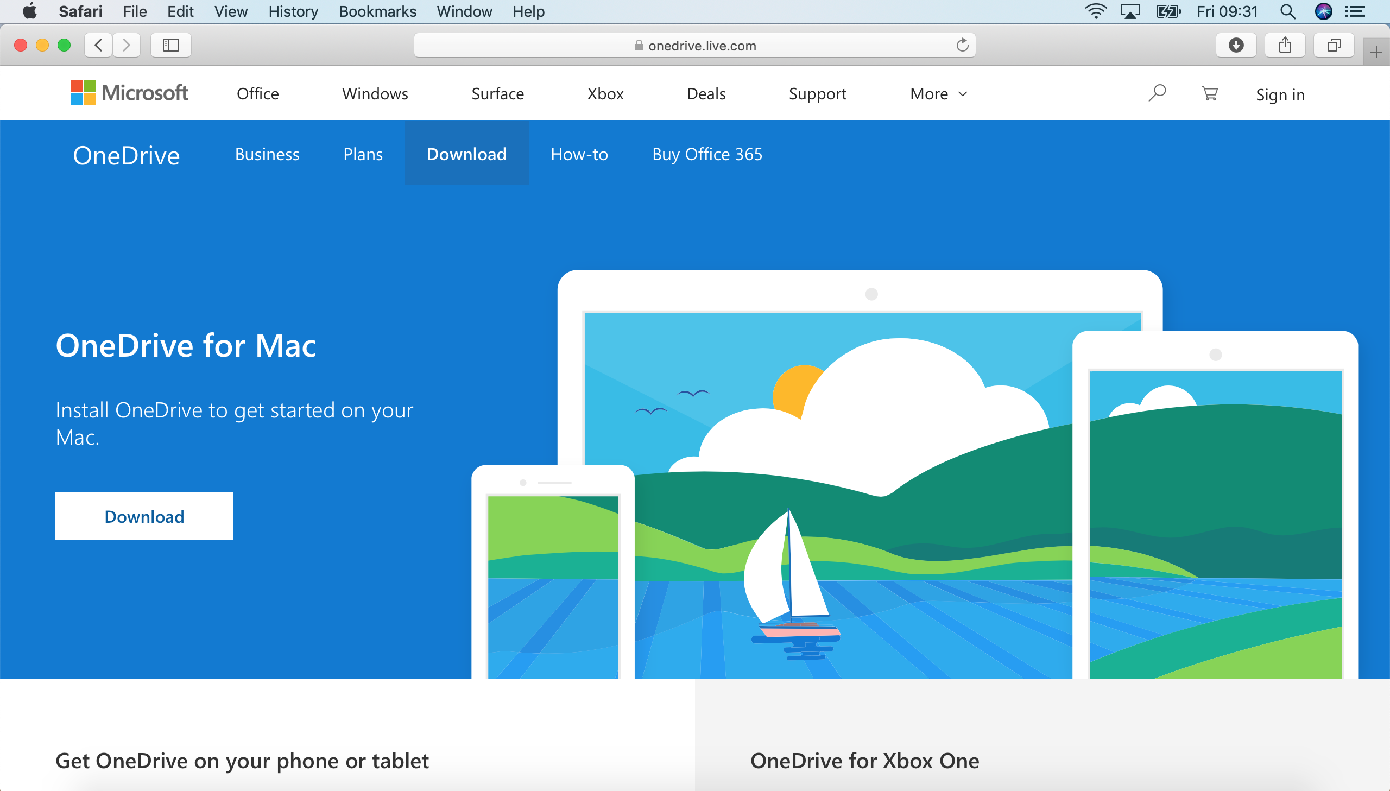1390x791 pixels.
Task: Open Siri from the menu bar
Action: (x=1323, y=11)
